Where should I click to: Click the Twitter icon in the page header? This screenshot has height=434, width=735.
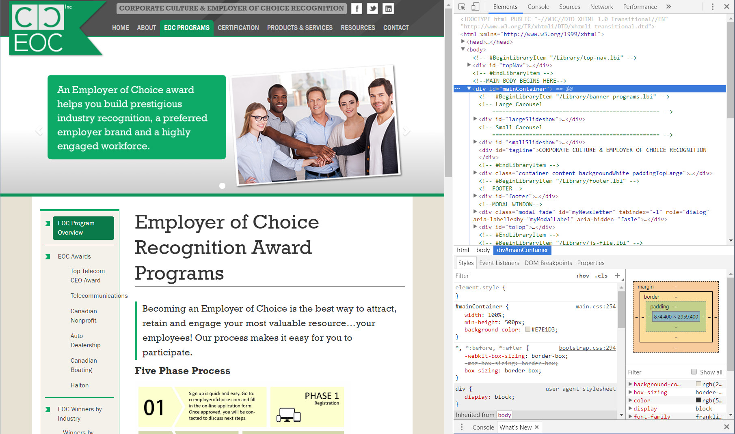click(372, 9)
